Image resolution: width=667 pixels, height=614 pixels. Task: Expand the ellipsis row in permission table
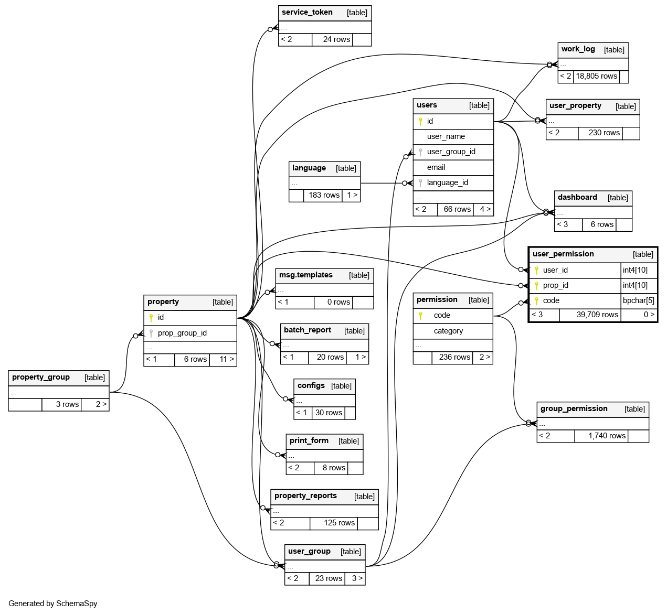(418, 346)
